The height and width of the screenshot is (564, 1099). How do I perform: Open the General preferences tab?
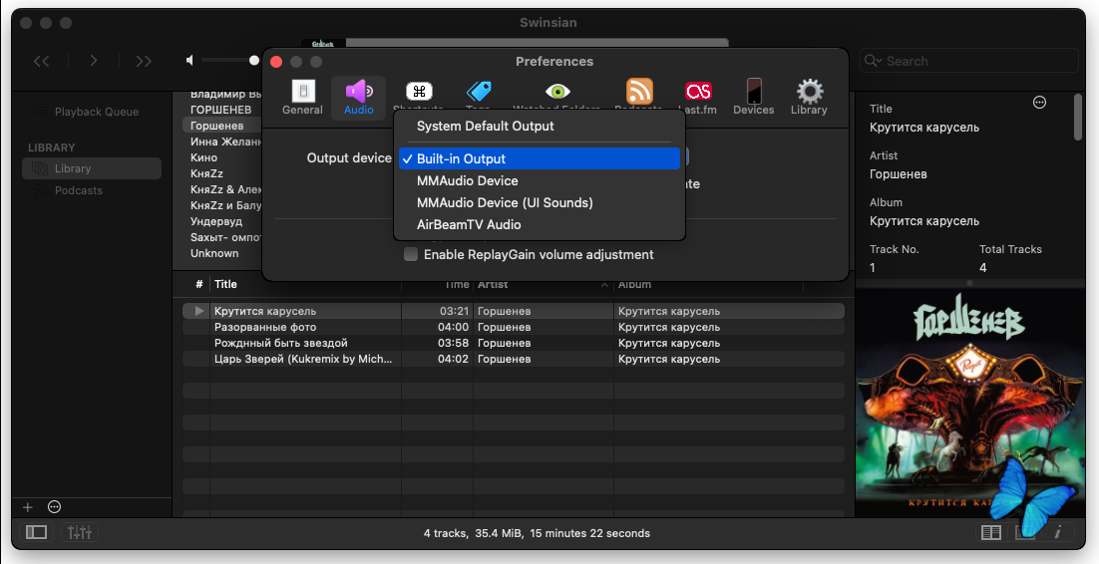pyautogui.click(x=302, y=97)
